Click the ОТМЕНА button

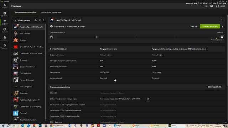193,26
